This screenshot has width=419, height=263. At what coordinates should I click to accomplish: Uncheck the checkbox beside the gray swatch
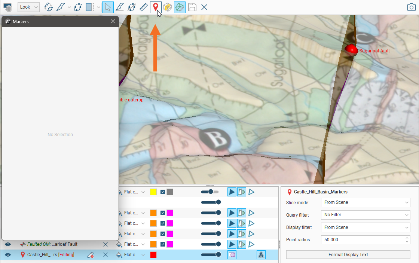click(163, 192)
